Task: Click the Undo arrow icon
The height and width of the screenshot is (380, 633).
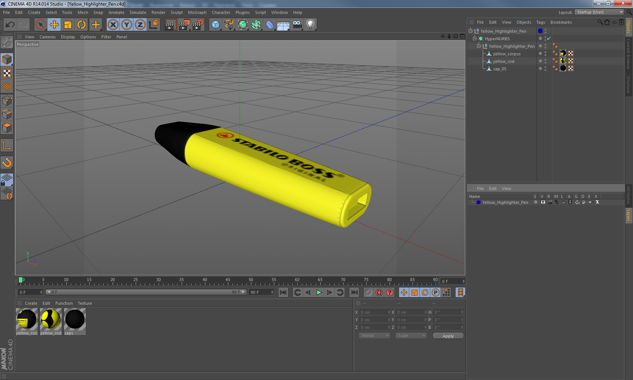Action: pos(10,25)
